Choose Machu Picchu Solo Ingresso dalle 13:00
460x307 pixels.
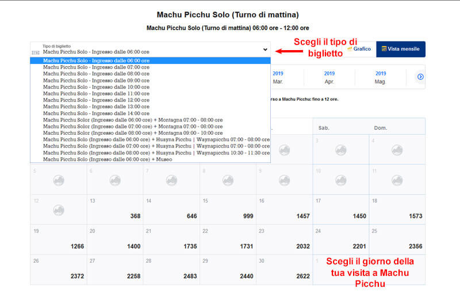tap(150, 107)
